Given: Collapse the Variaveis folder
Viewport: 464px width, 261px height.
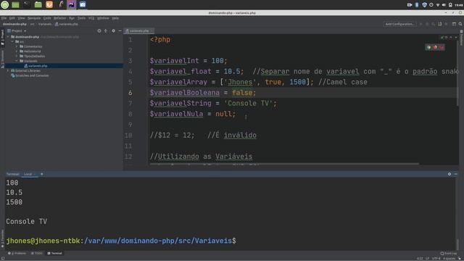Looking at the screenshot, I should point(17,61).
